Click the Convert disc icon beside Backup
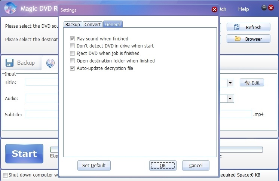This screenshot has height=181, width=279. coord(50,63)
